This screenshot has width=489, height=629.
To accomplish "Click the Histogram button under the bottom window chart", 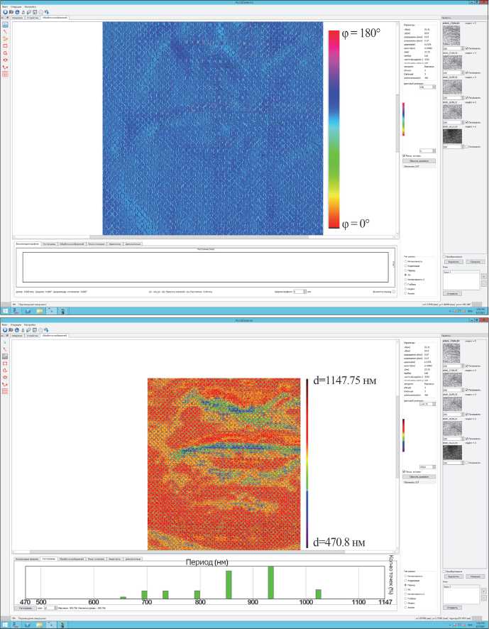I will [26, 608].
